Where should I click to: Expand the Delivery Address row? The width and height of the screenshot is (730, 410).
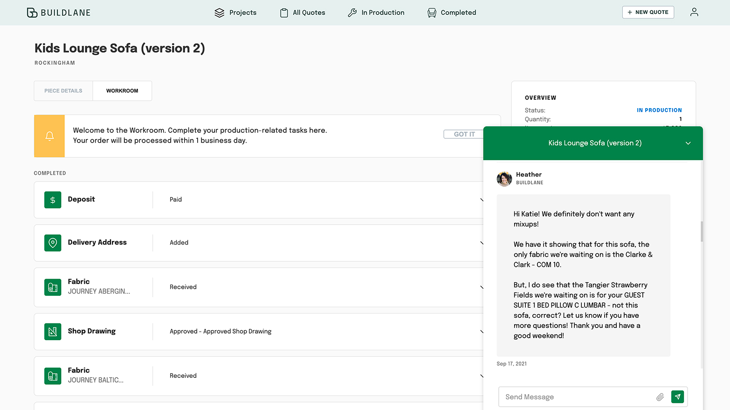[481, 243]
